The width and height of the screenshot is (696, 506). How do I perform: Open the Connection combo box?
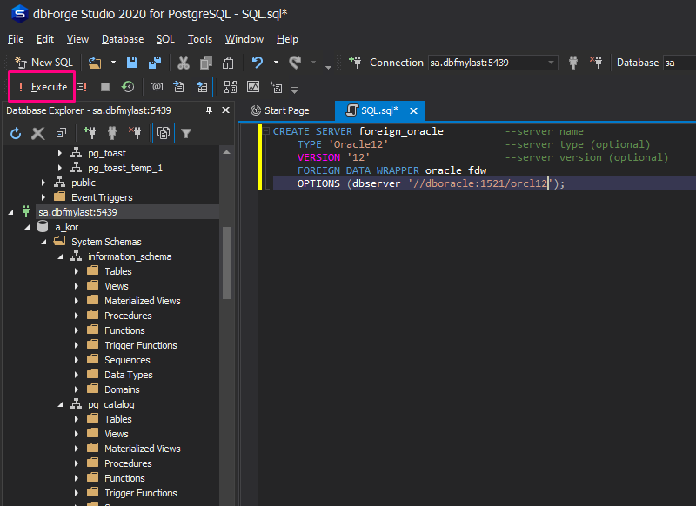click(492, 63)
